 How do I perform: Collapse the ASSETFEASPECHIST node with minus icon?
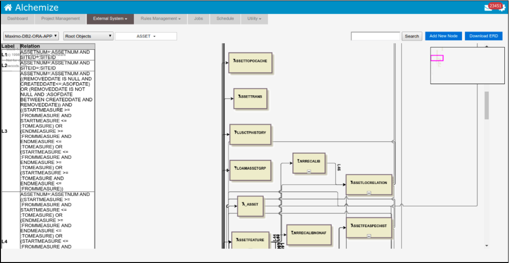point(369,236)
